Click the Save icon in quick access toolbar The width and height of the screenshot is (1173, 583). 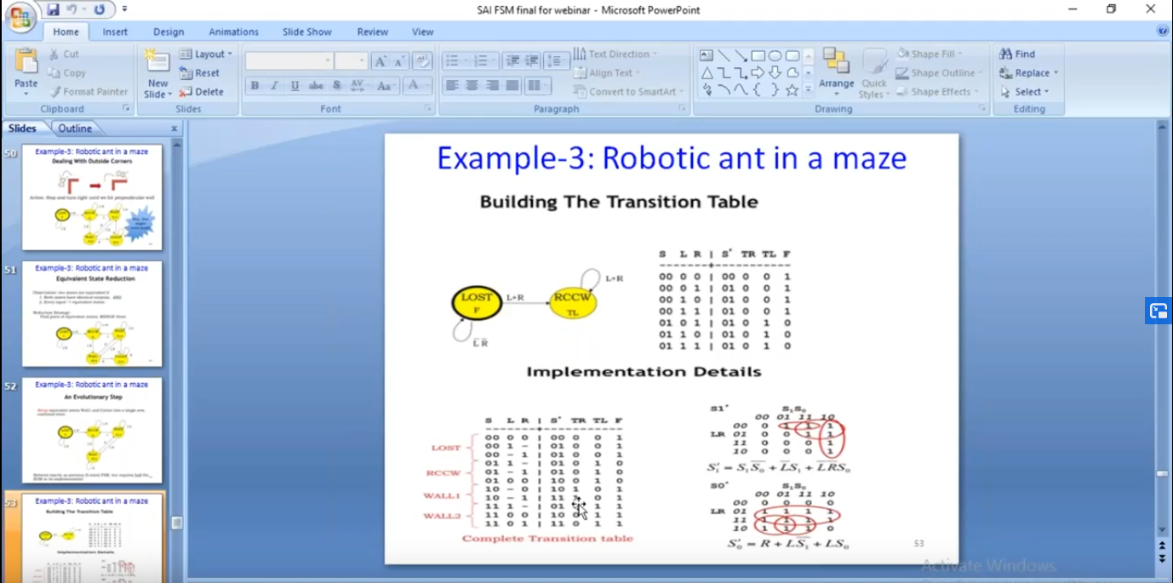[54, 9]
